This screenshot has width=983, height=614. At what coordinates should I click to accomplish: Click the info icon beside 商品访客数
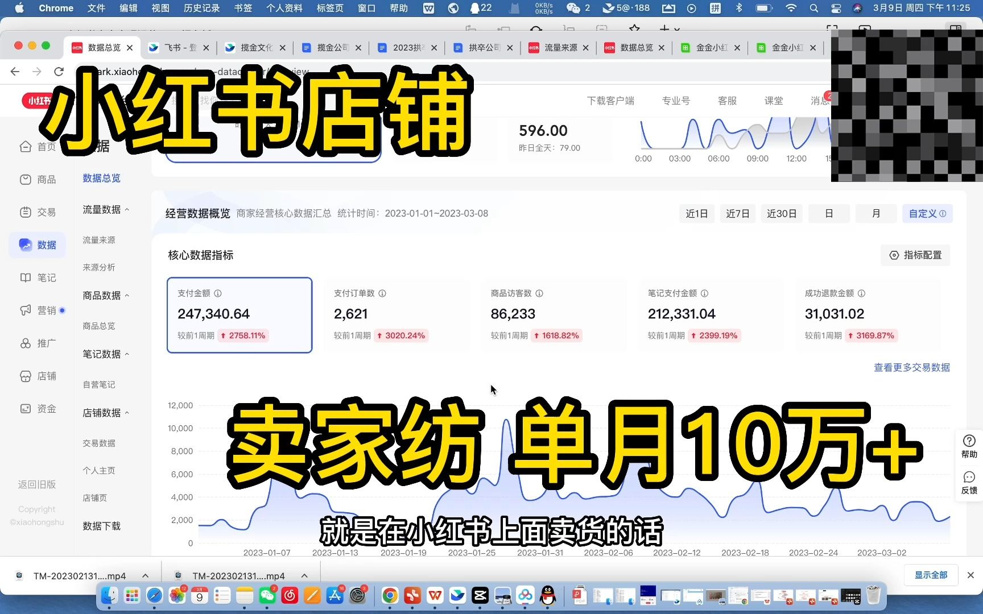(x=539, y=293)
